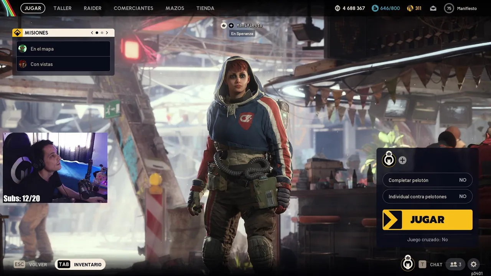Click the 'Con vistas' mission avatar icon
The image size is (491, 276).
click(x=23, y=64)
